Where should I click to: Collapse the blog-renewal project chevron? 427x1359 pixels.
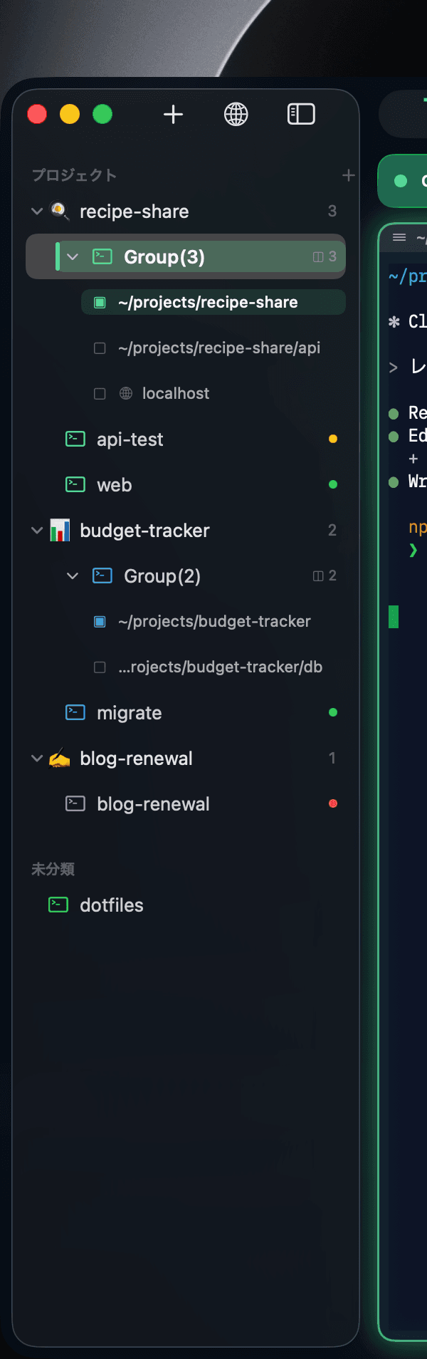tap(37, 758)
